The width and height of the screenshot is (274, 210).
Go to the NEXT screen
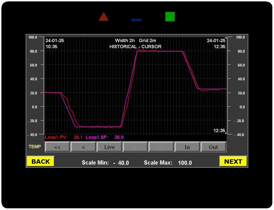click(x=233, y=161)
